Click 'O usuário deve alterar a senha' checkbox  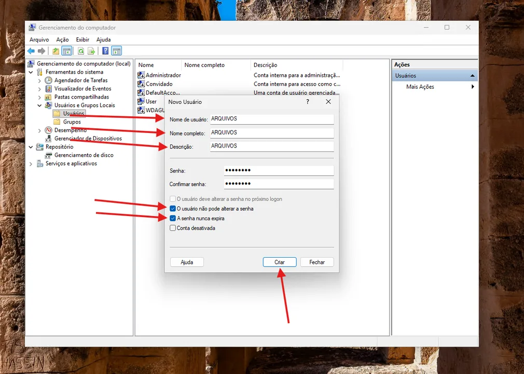click(173, 199)
